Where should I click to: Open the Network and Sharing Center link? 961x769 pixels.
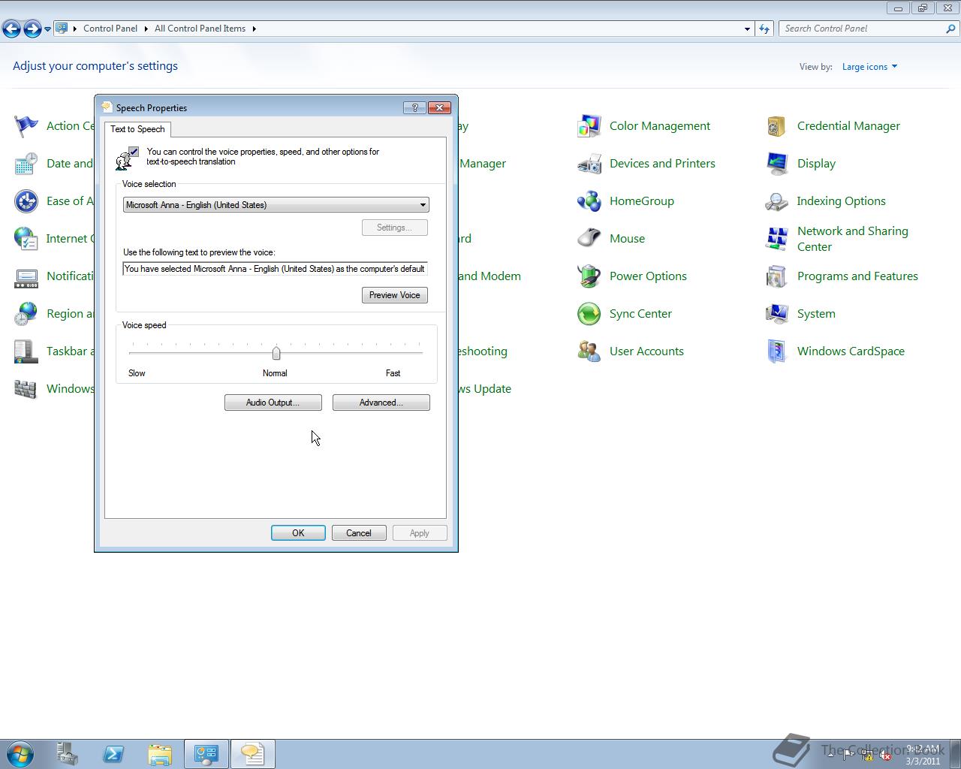pyautogui.click(x=853, y=239)
